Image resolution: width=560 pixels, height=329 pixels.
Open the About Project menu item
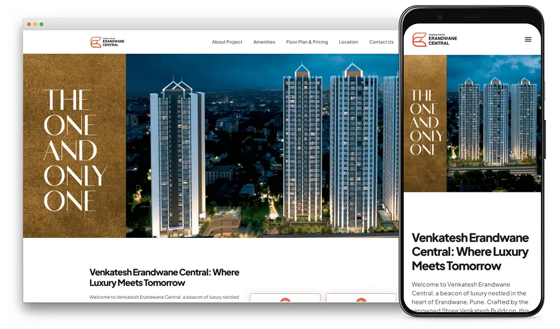[227, 42]
